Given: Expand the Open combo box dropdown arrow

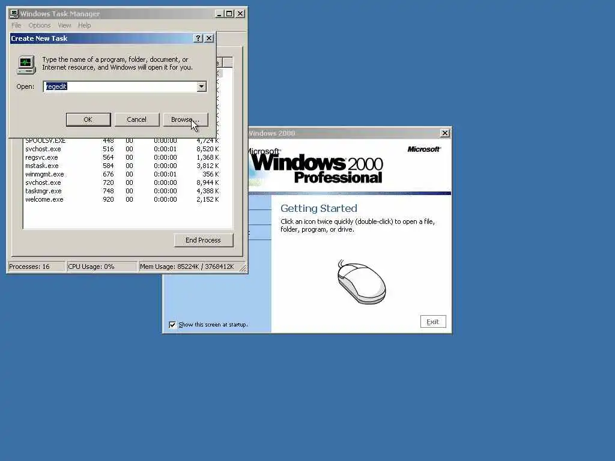Looking at the screenshot, I should click(x=202, y=86).
